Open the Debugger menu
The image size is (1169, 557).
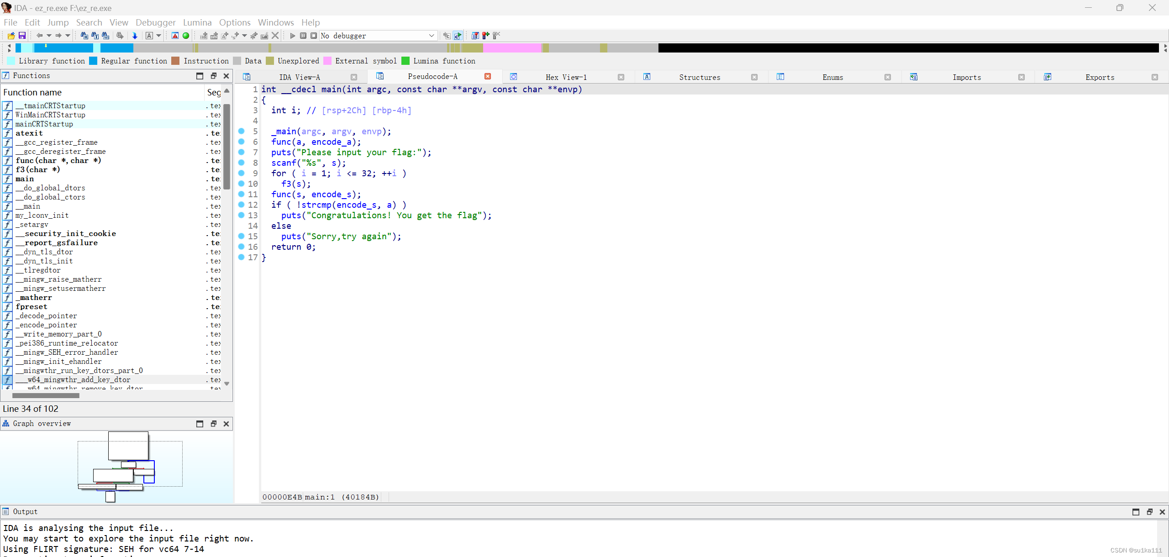156,22
